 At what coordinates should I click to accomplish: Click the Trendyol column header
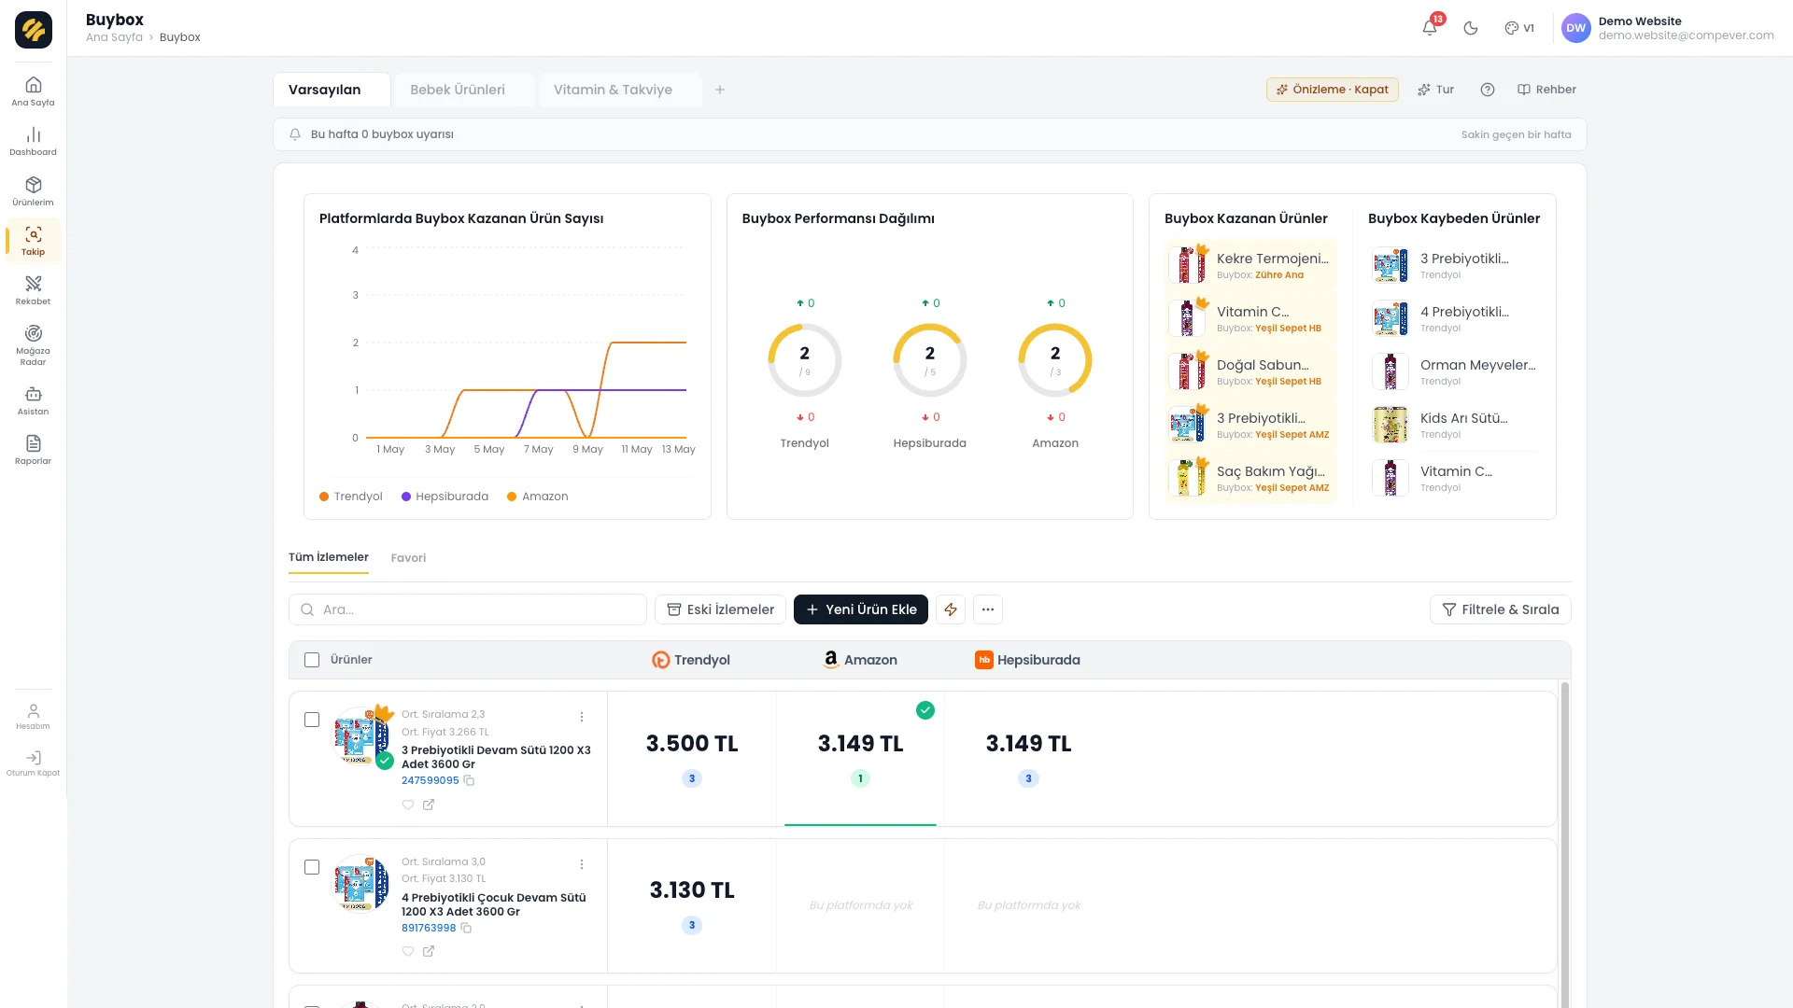(x=691, y=660)
